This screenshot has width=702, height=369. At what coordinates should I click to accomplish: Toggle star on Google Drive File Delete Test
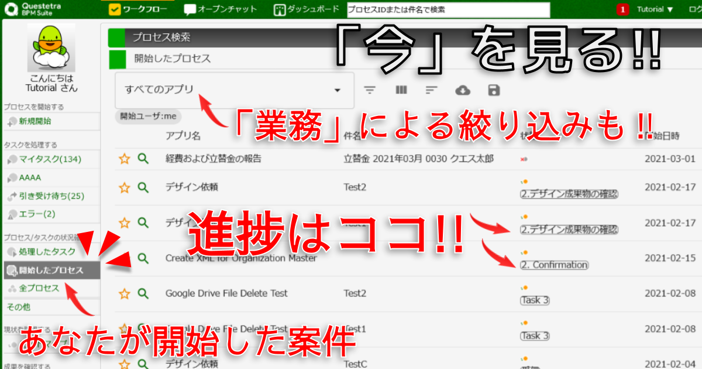(124, 293)
